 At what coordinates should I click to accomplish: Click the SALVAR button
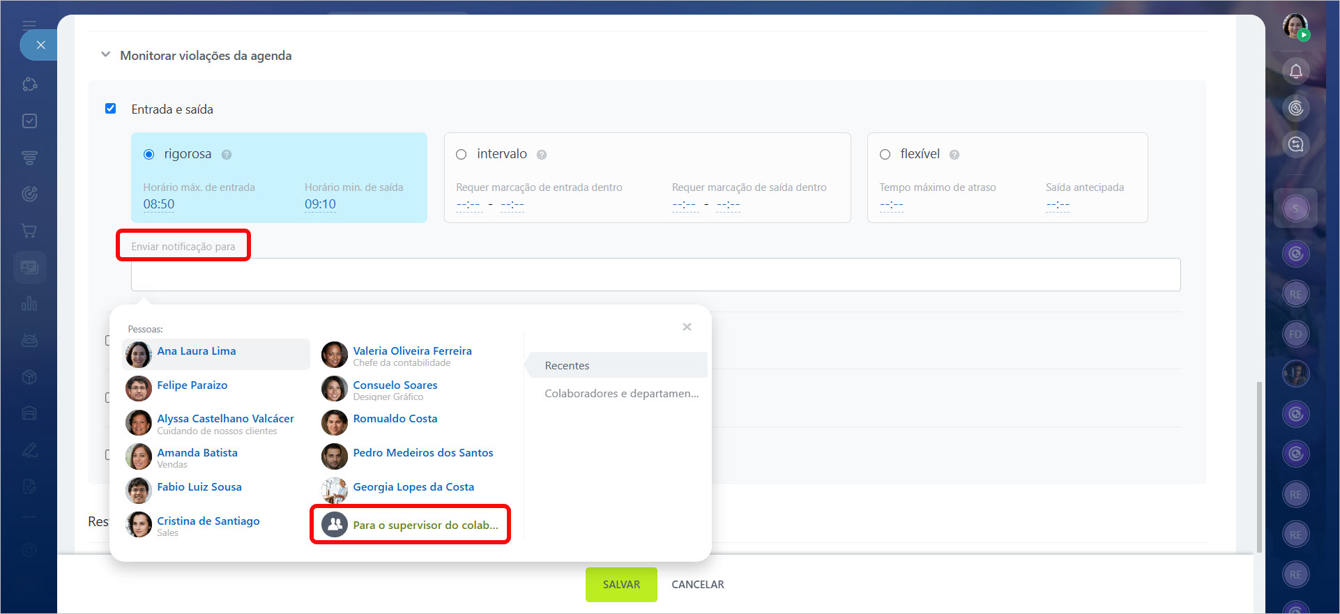tap(620, 584)
